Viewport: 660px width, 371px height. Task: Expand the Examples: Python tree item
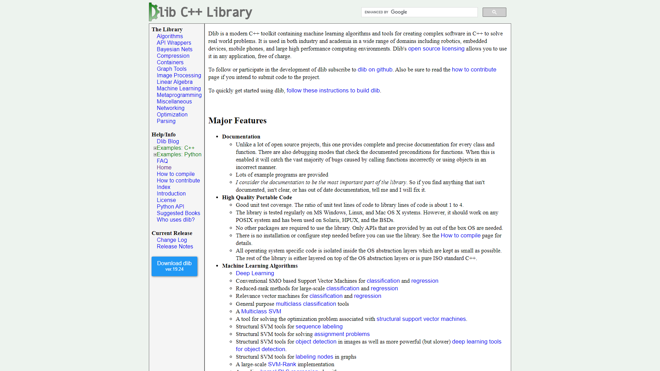[x=154, y=155]
